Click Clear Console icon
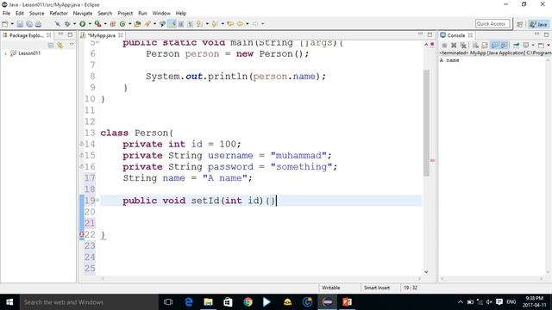Viewport: 552px width, 310px height. [x=475, y=46]
